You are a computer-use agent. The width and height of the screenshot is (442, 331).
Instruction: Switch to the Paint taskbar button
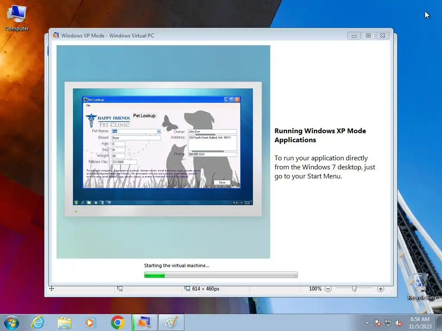(x=171, y=322)
